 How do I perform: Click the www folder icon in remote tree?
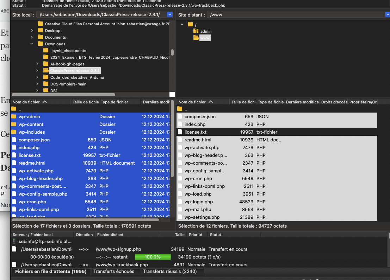pyautogui.click(x=196, y=38)
